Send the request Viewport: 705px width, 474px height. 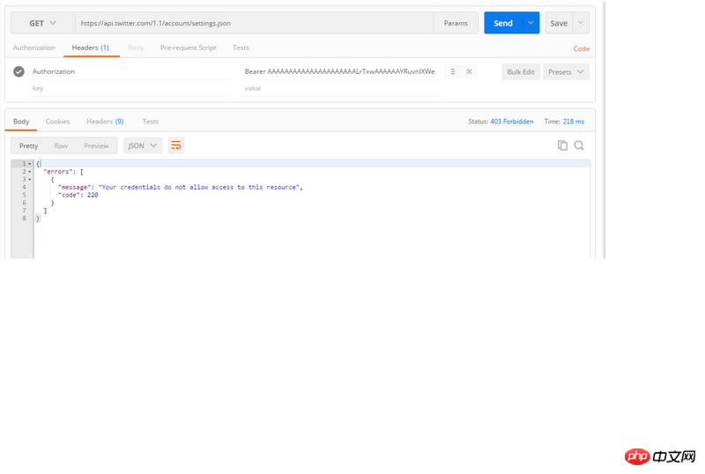503,23
